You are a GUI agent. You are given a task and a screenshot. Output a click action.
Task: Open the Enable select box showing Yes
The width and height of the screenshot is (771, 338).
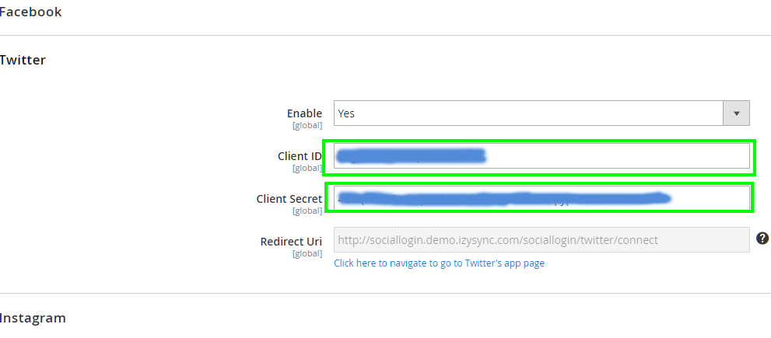click(541, 113)
